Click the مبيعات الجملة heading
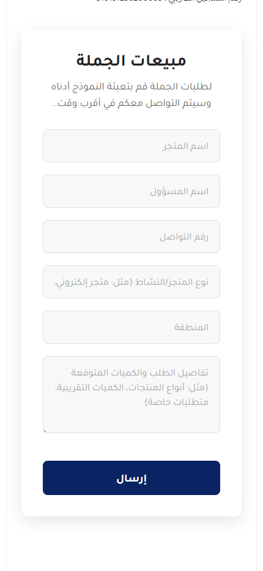Image resolution: width=263 pixels, height=571 pixels. coord(131,61)
